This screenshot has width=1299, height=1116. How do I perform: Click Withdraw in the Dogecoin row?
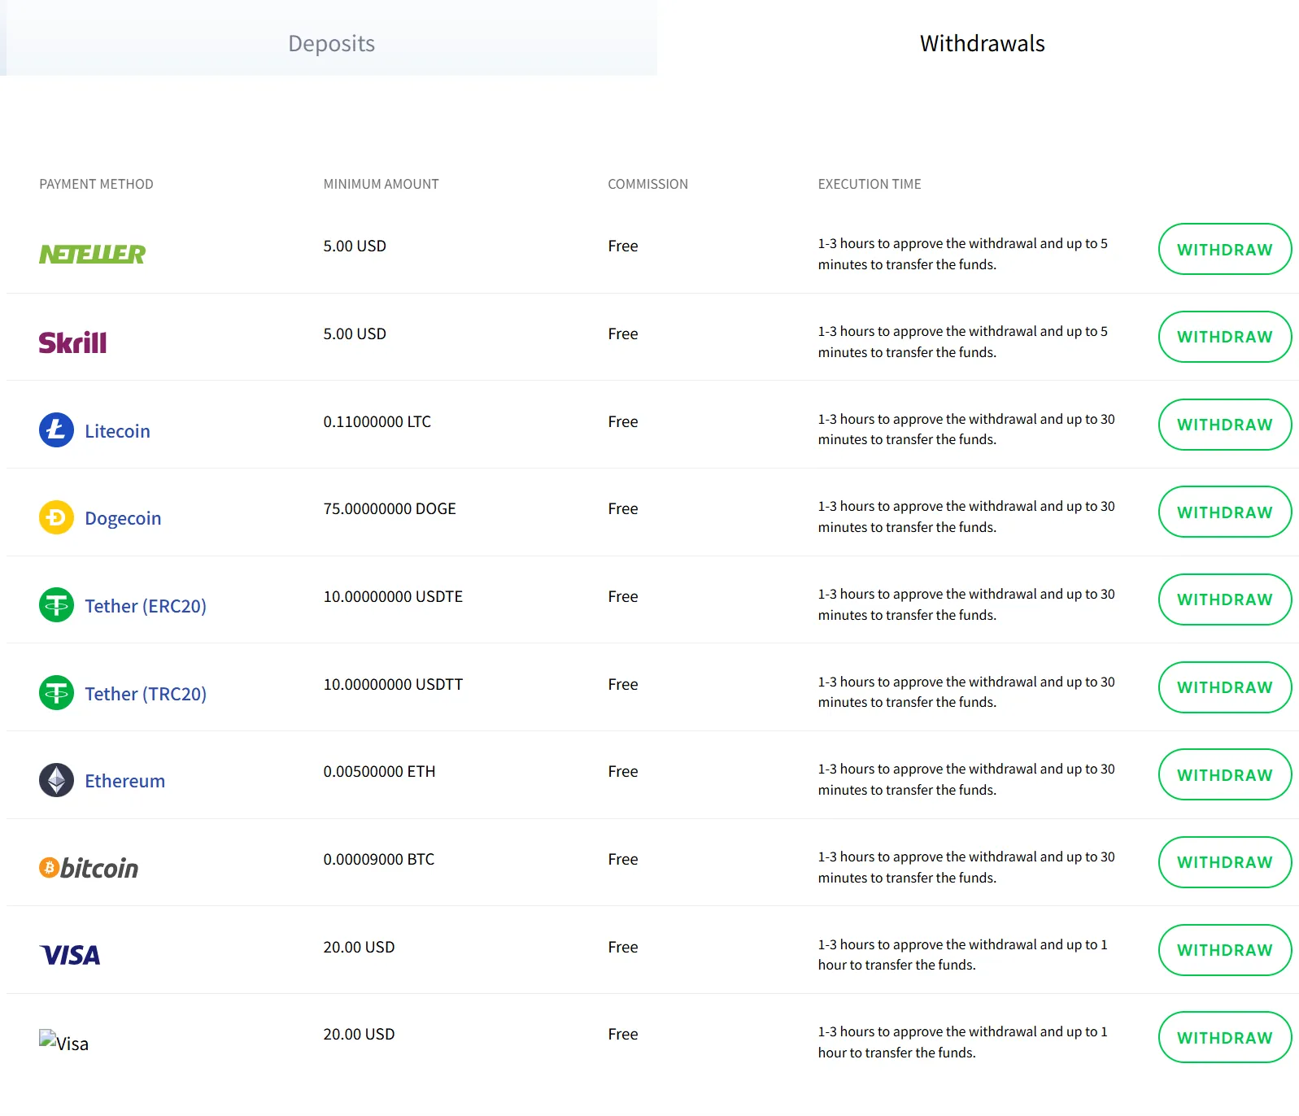point(1224,512)
